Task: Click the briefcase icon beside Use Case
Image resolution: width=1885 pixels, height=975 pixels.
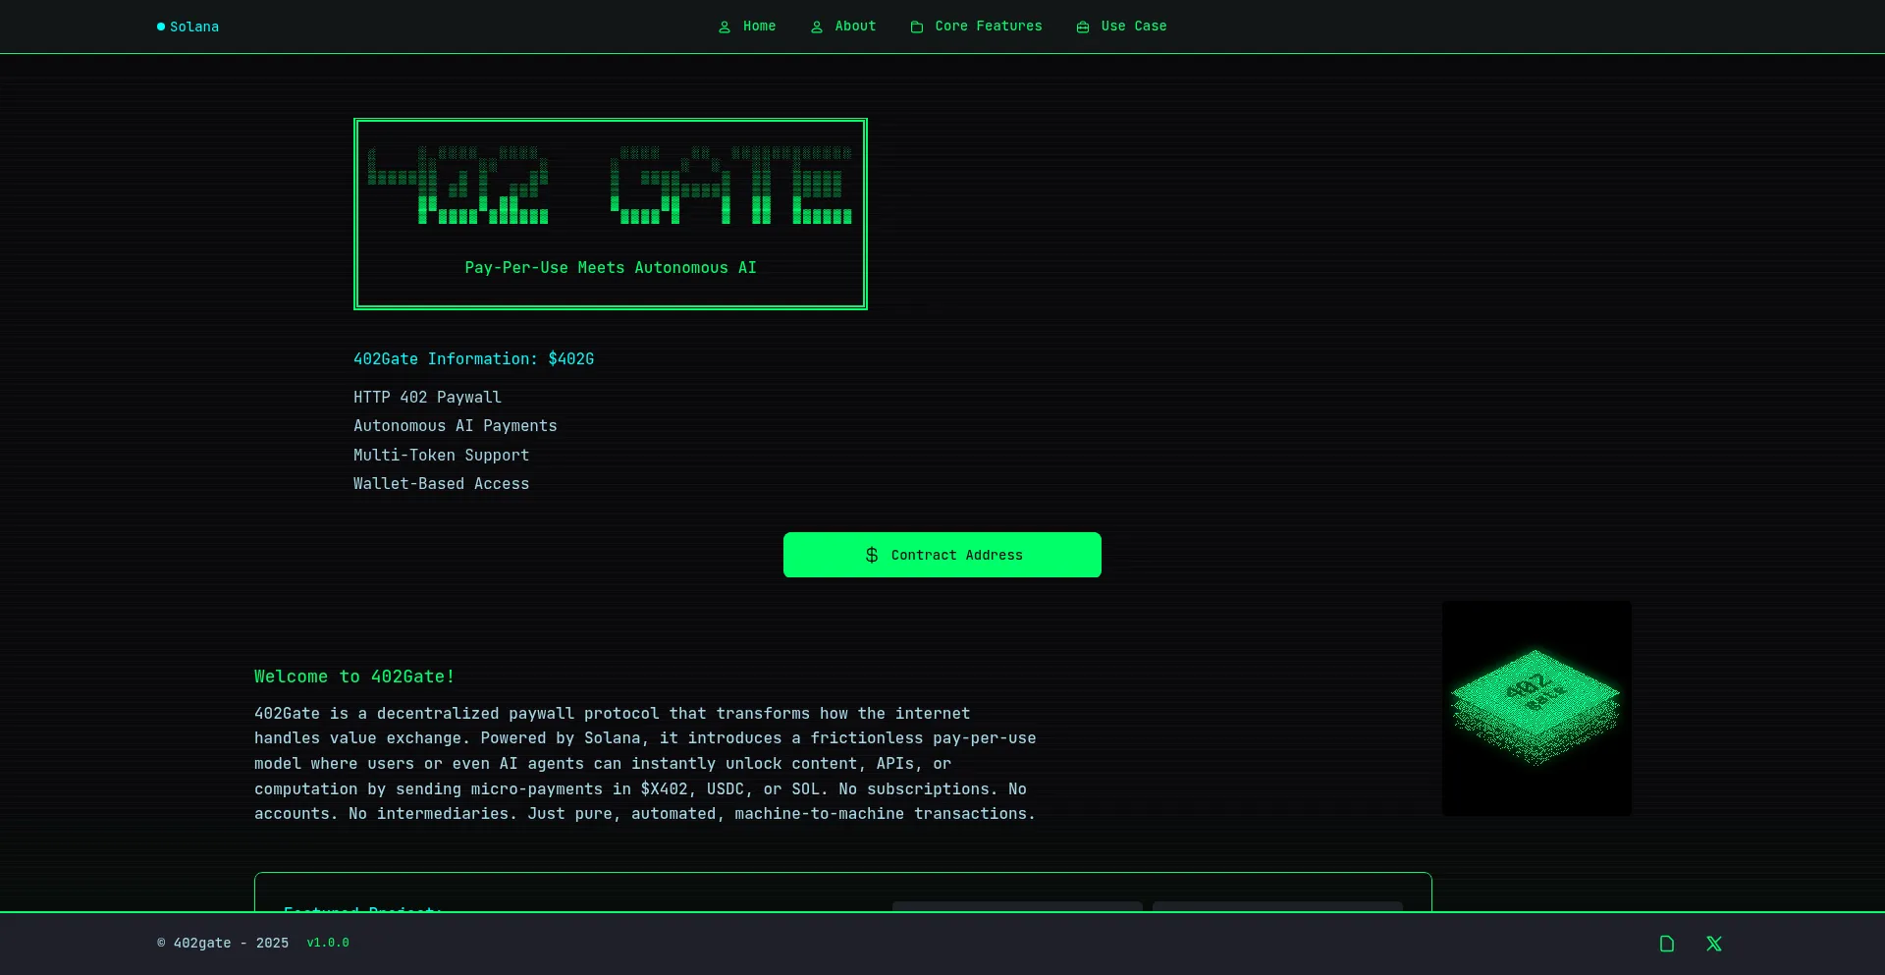Action: coord(1083,27)
